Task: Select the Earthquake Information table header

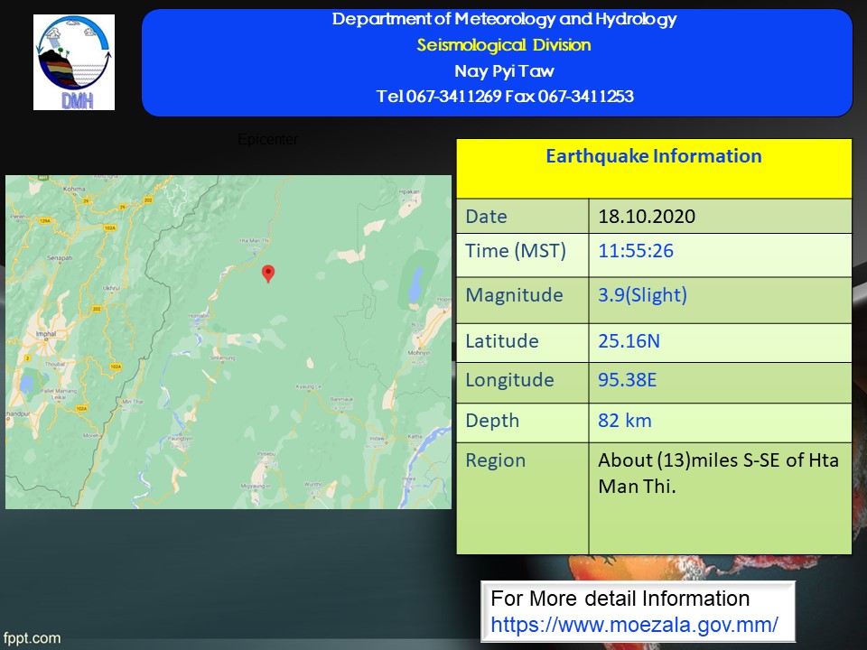Action: pyautogui.click(x=653, y=156)
